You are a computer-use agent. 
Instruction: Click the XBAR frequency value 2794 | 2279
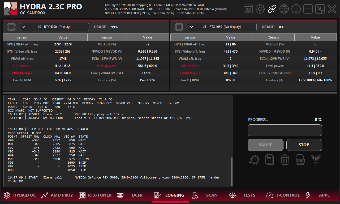point(63,44)
